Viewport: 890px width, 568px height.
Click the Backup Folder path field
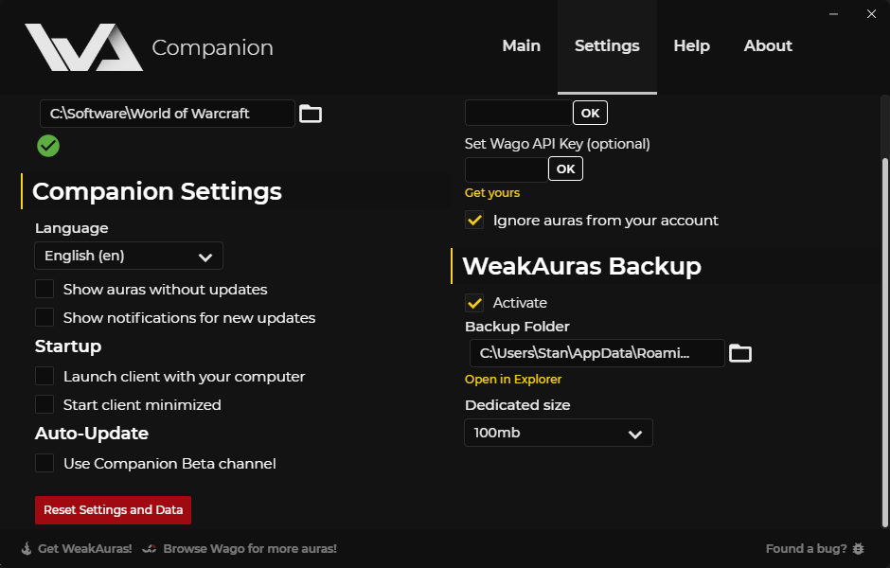597,353
